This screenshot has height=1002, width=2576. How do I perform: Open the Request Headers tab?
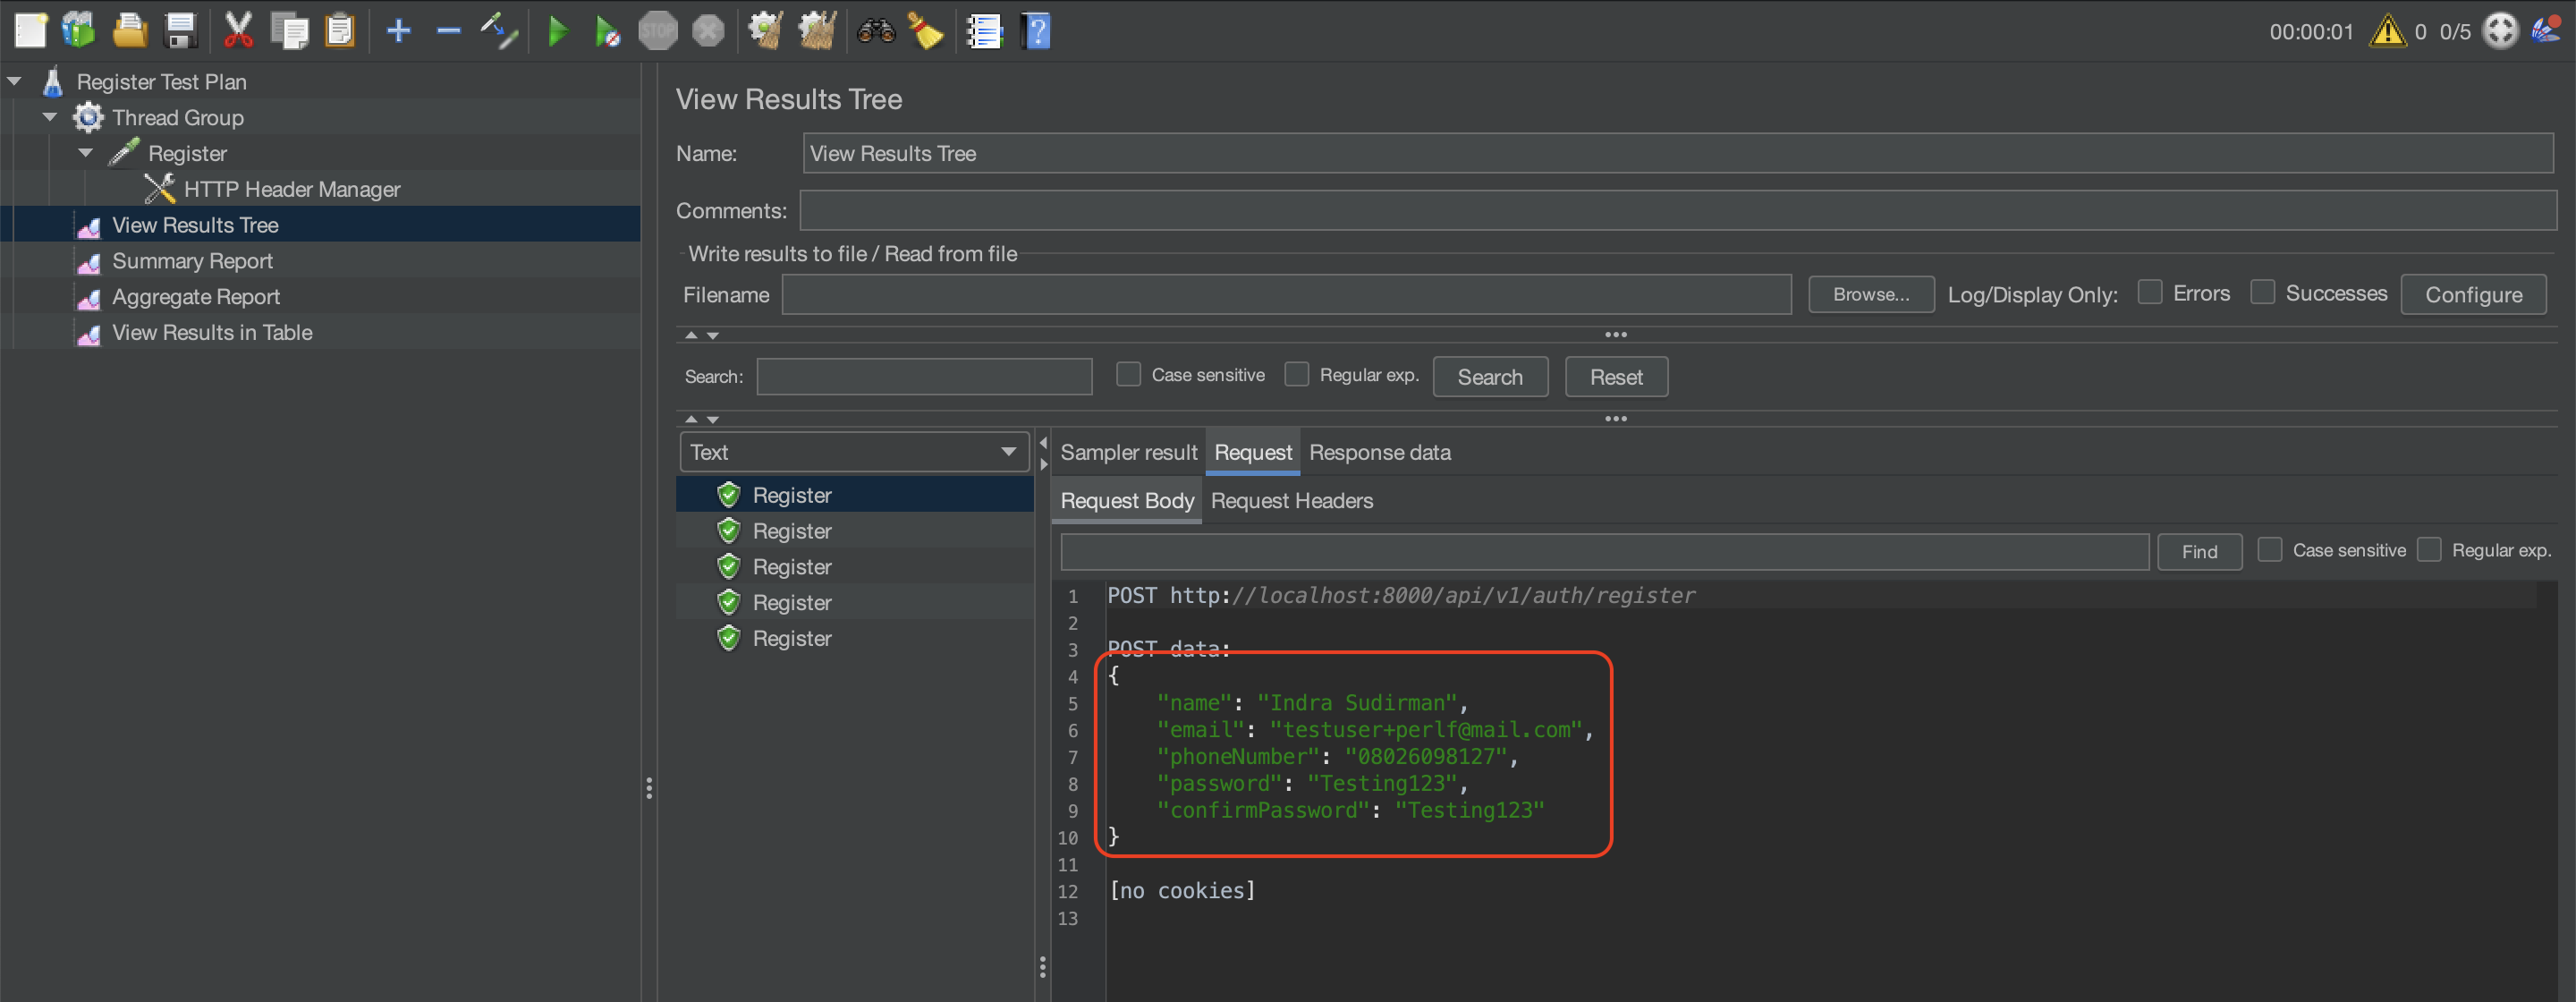pos(1291,500)
